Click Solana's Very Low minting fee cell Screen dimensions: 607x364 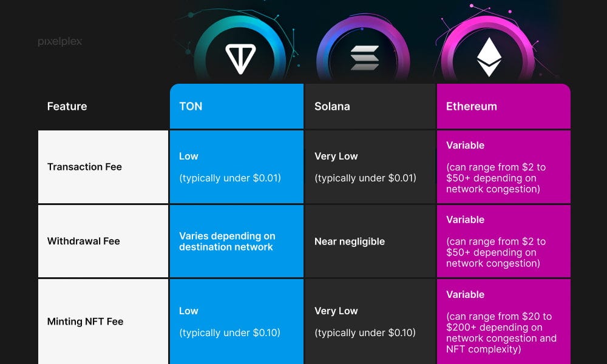pyautogui.click(x=370, y=322)
